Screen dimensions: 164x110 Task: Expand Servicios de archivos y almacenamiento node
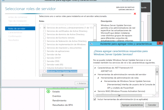40,28
